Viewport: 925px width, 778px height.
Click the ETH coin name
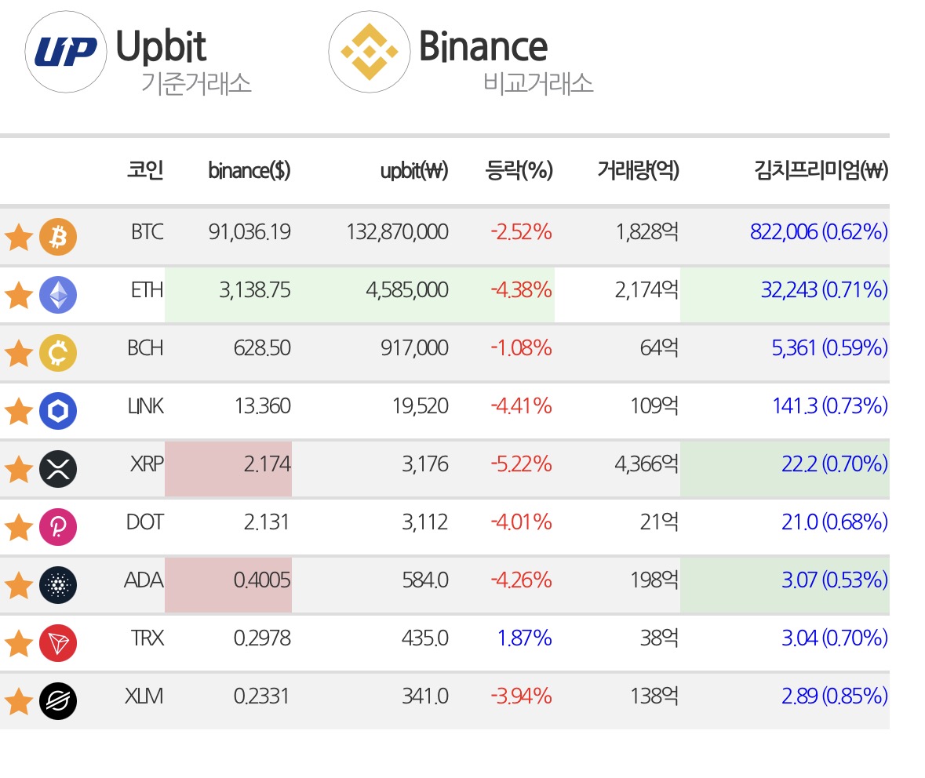click(147, 290)
